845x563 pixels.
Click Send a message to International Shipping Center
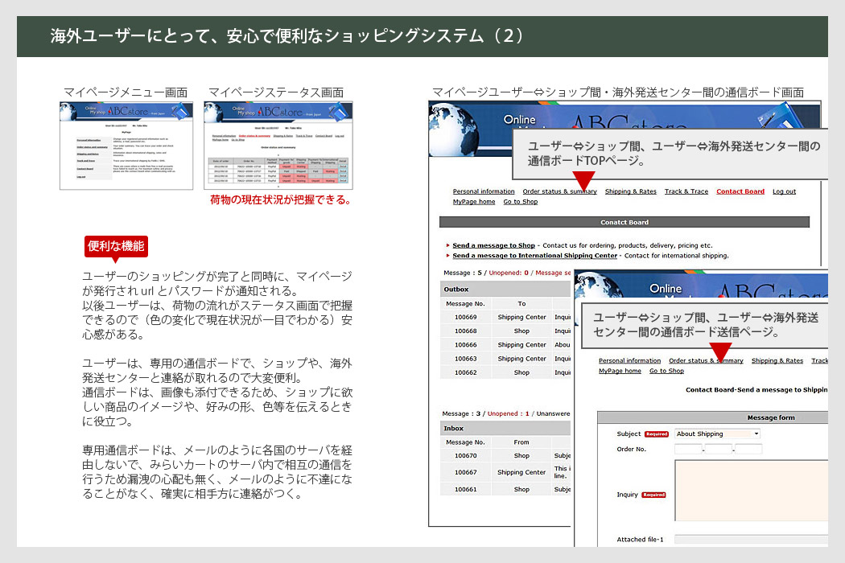tap(534, 256)
